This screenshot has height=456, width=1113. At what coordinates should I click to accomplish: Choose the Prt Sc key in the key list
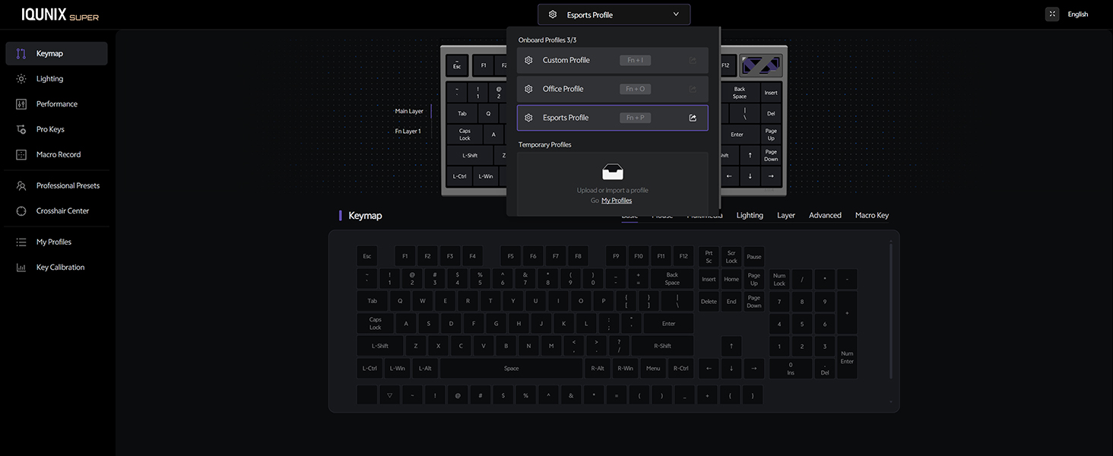tap(709, 257)
